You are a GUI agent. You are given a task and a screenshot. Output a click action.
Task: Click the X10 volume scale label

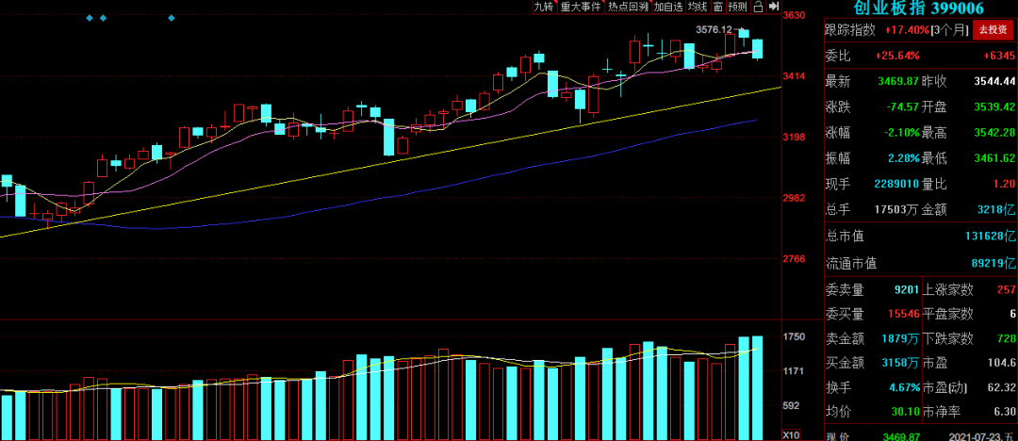click(792, 434)
